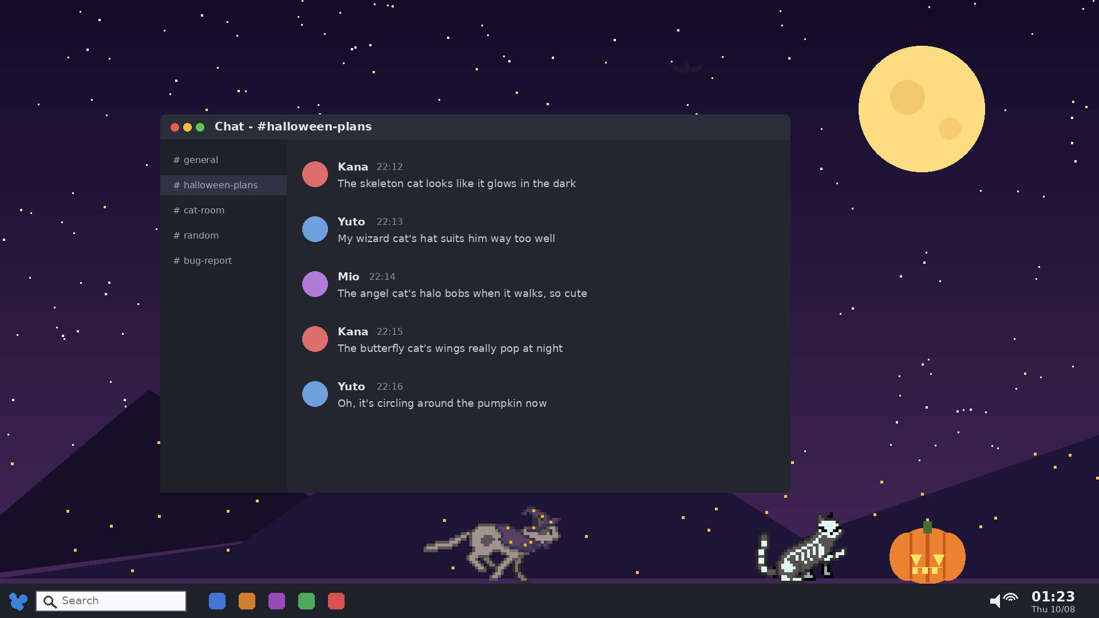The height and width of the screenshot is (618, 1099).
Task: Click the 22:12 timestamp
Action: coord(390,167)
